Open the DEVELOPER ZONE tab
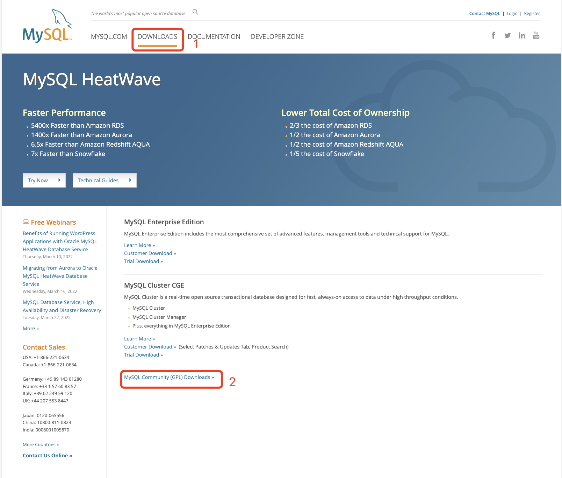 (x=277, y=36)
